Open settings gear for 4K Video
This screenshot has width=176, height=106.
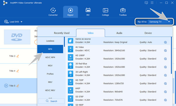(165, 51)
